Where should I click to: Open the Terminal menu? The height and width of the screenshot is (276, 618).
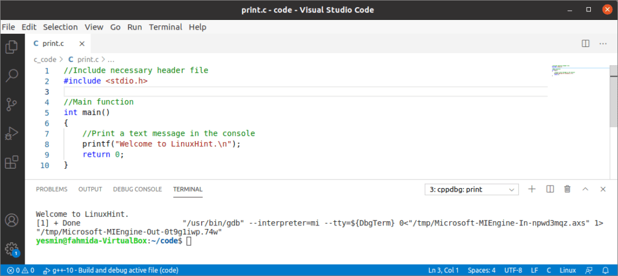click(x=165, y=27)
